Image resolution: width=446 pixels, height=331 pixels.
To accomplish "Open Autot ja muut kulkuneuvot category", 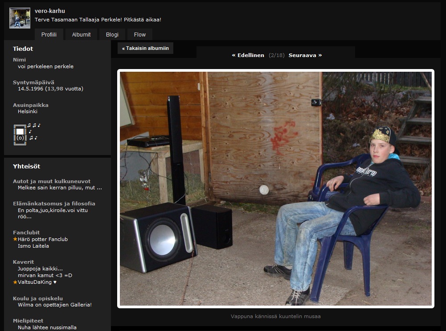I will tap(52, 181).
